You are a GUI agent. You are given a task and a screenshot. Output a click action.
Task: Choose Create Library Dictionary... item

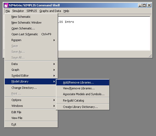coord(83,107)
